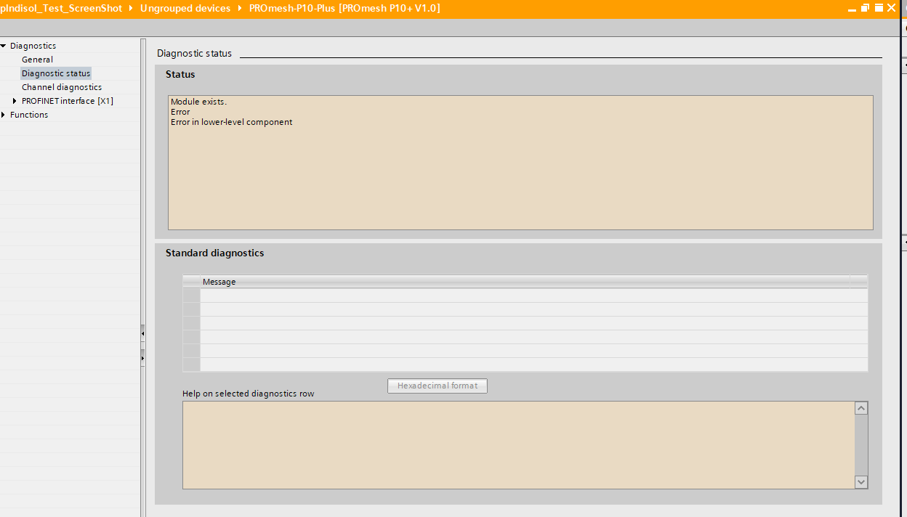Select Diagnostic status in the tree

pos(56,73)
